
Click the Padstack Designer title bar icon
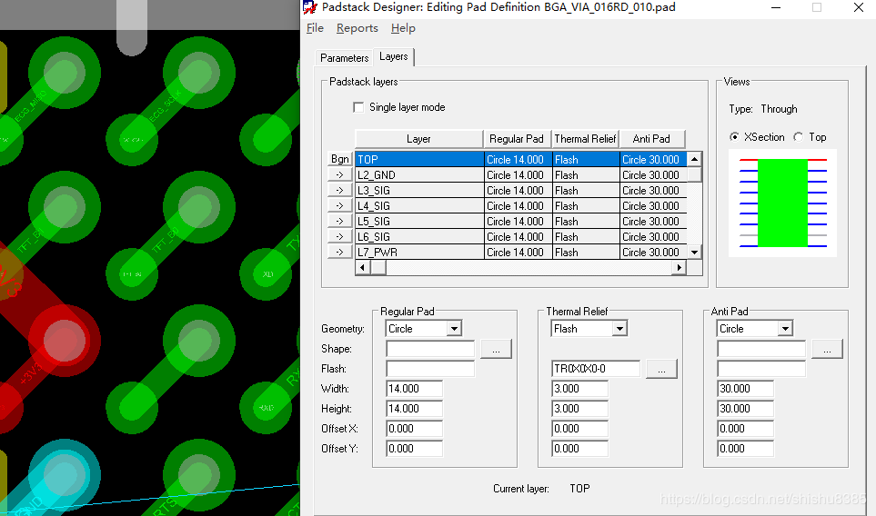coord(310,7)
